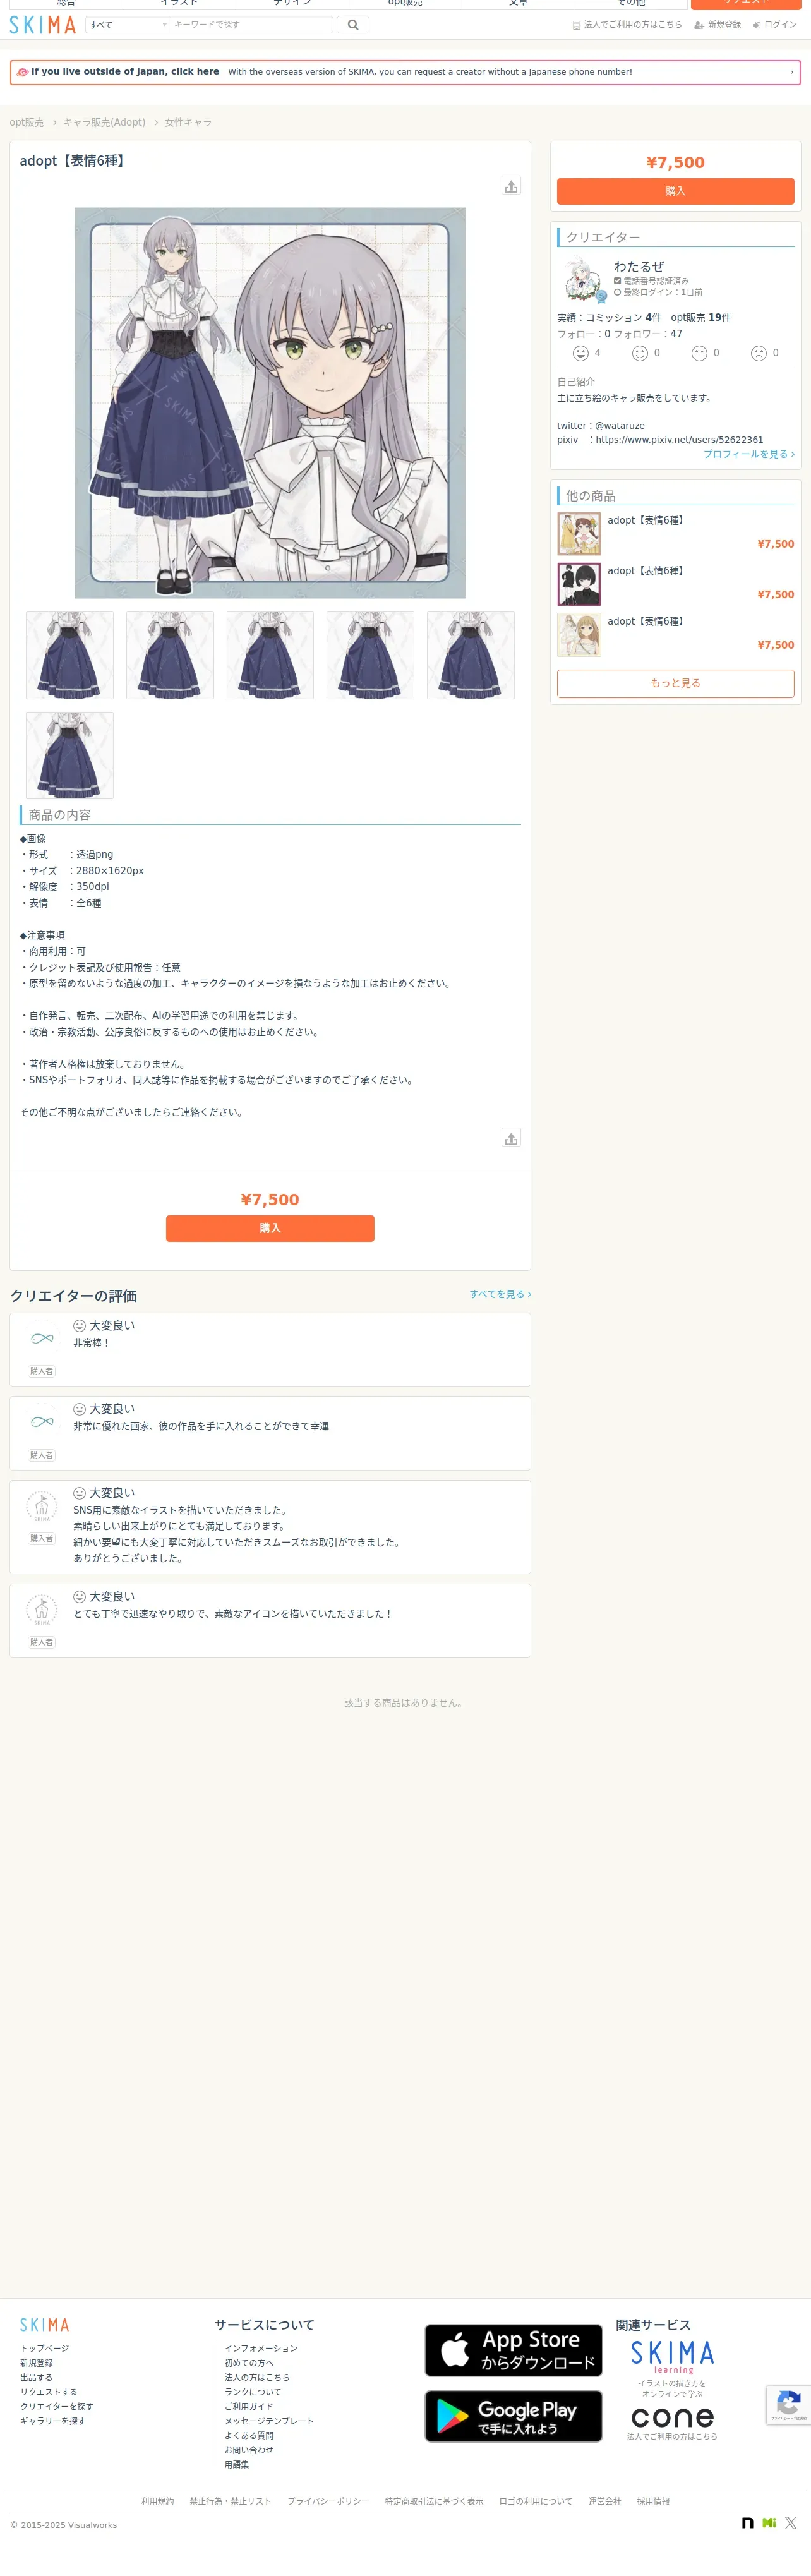Viewport: 811px width, 2576px height.
Task: Click share icon below product description
Action: [511, 1138]
